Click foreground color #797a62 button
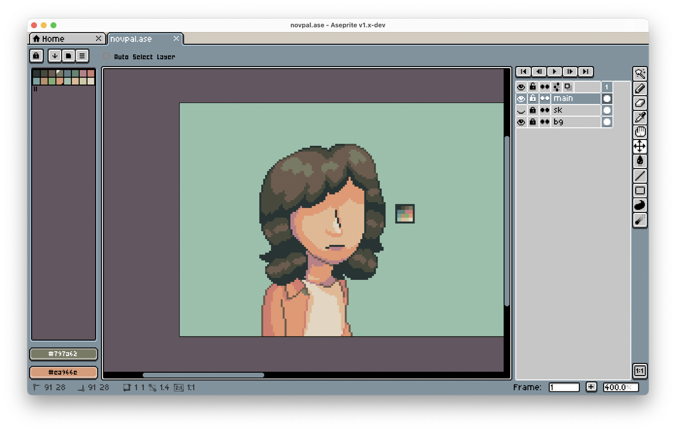676x431 pixels. click(64, 354)
